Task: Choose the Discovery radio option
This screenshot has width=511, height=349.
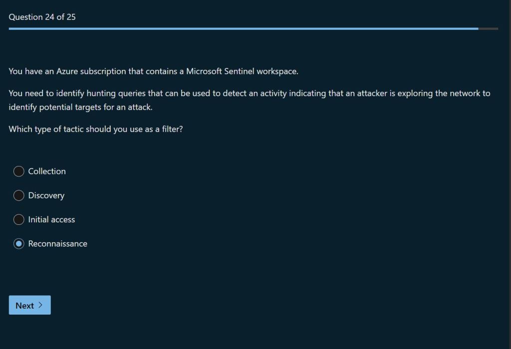Action: [19, 195]
